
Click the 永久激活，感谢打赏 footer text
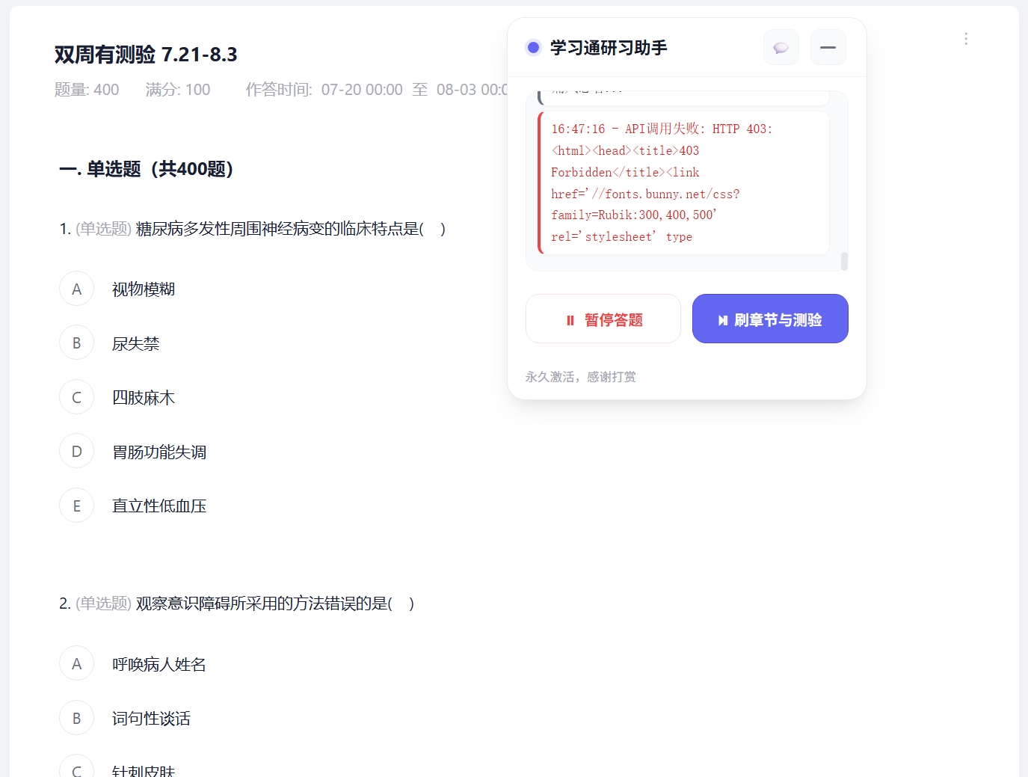click(x=580, y=377)
